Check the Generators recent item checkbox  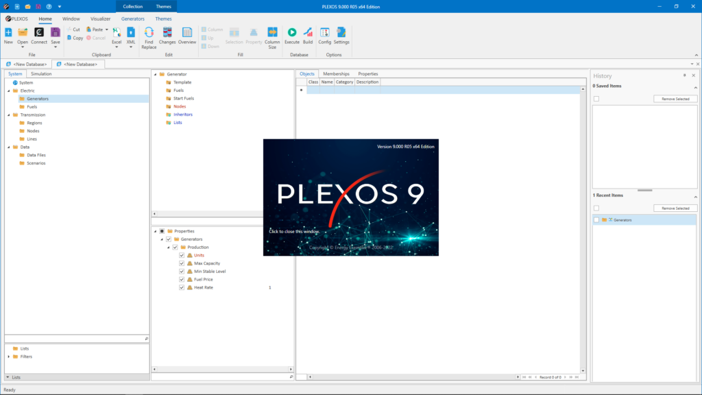(596, 220)
